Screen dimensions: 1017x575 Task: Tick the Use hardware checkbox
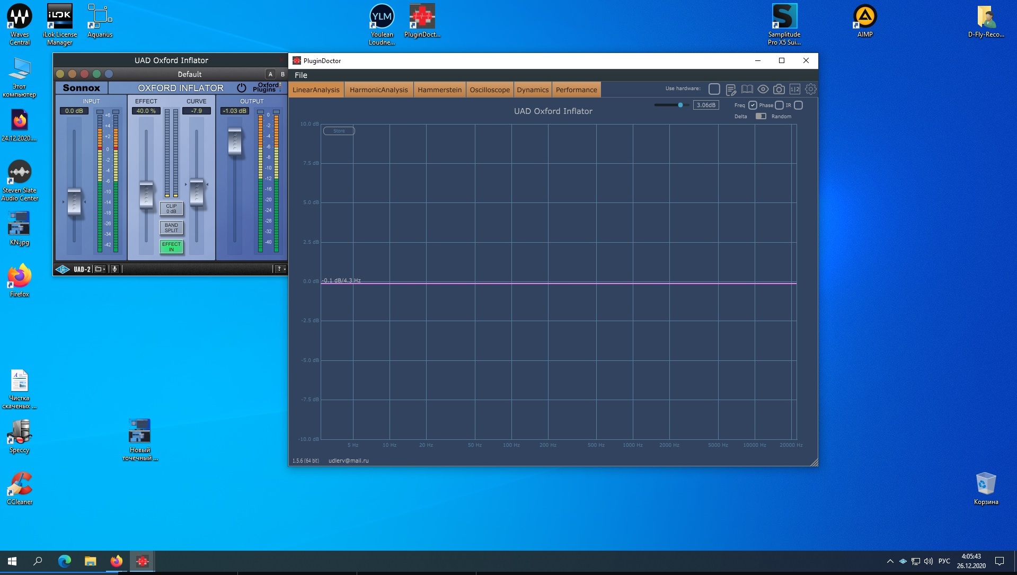[x=714, y=89]
